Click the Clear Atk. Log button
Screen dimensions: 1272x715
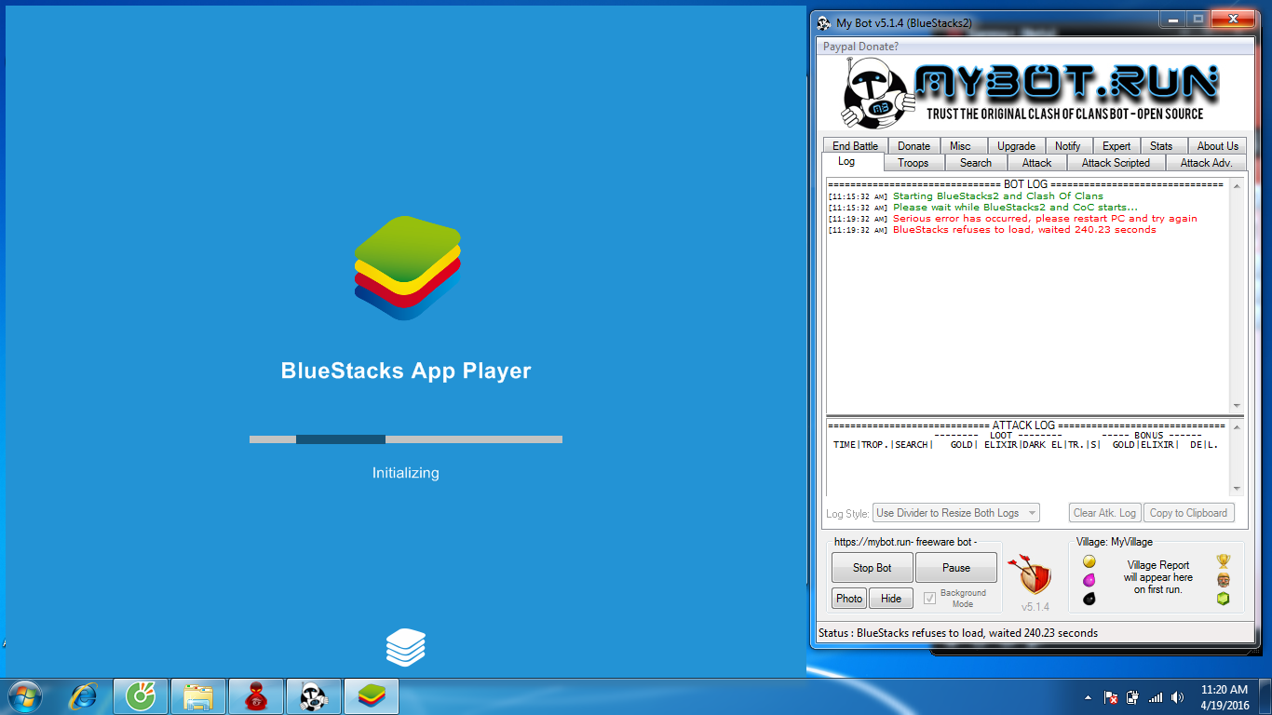pyautogui.click(x=1105, y=513)
